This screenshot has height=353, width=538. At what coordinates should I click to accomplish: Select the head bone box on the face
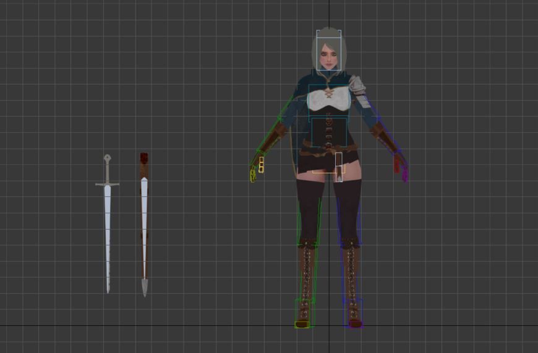coord(328,51)
